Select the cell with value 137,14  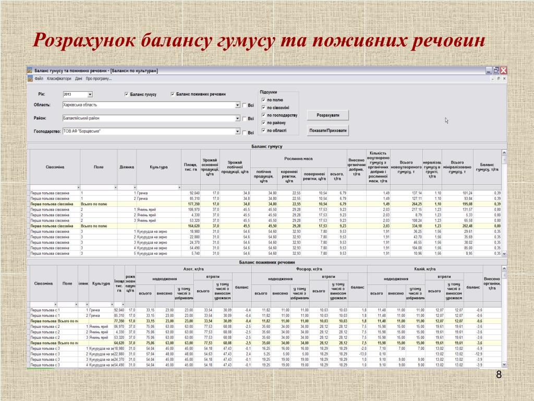tap(406, 193)
